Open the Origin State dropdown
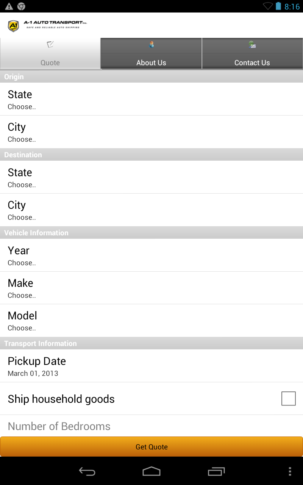Viewport: 303px width, 485px height. point(151,99)
